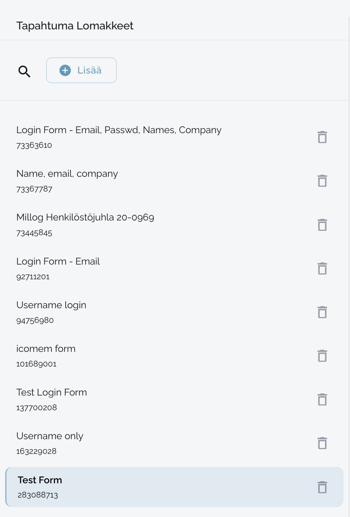Open Login Form - Email, Passwd, Names, Company
Screen dimensions: 350x517
point(119,130)
